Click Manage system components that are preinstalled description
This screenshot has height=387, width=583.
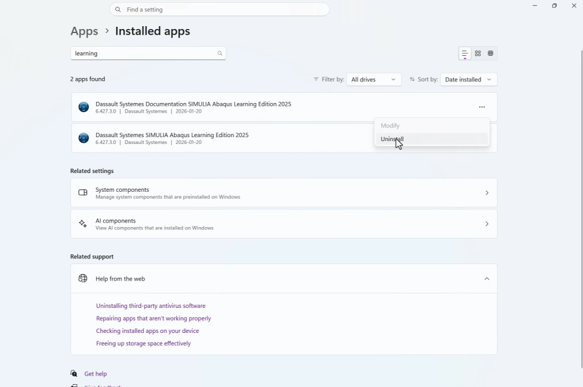click(x=168, y=197)
